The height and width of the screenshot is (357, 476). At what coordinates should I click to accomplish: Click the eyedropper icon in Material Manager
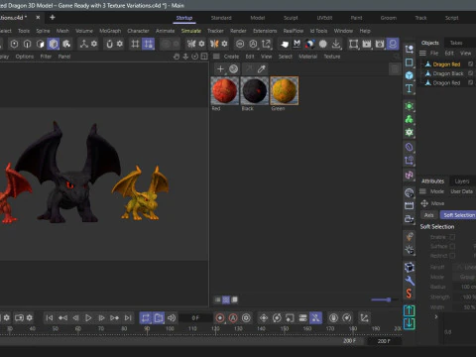[x=262, y=69]
